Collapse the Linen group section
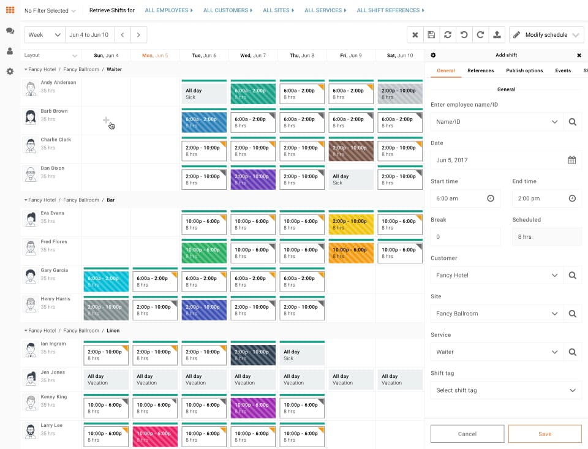This screenshot has width=588, height=449. coord(26,330)
